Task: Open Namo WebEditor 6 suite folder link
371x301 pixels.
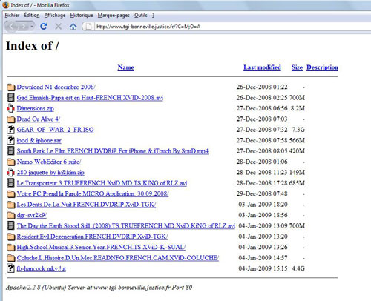Action: coord(49,162)
